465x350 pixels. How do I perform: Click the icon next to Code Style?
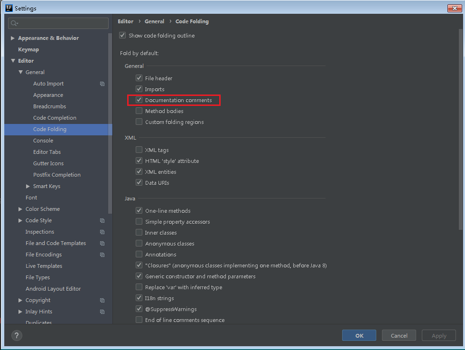coord(102,220)
